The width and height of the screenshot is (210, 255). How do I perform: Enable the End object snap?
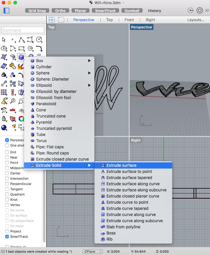[x=7, y=152]
